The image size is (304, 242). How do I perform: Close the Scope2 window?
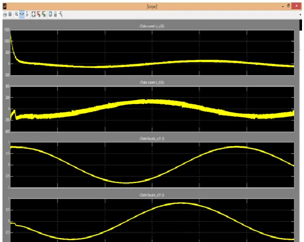click(296, 6)
